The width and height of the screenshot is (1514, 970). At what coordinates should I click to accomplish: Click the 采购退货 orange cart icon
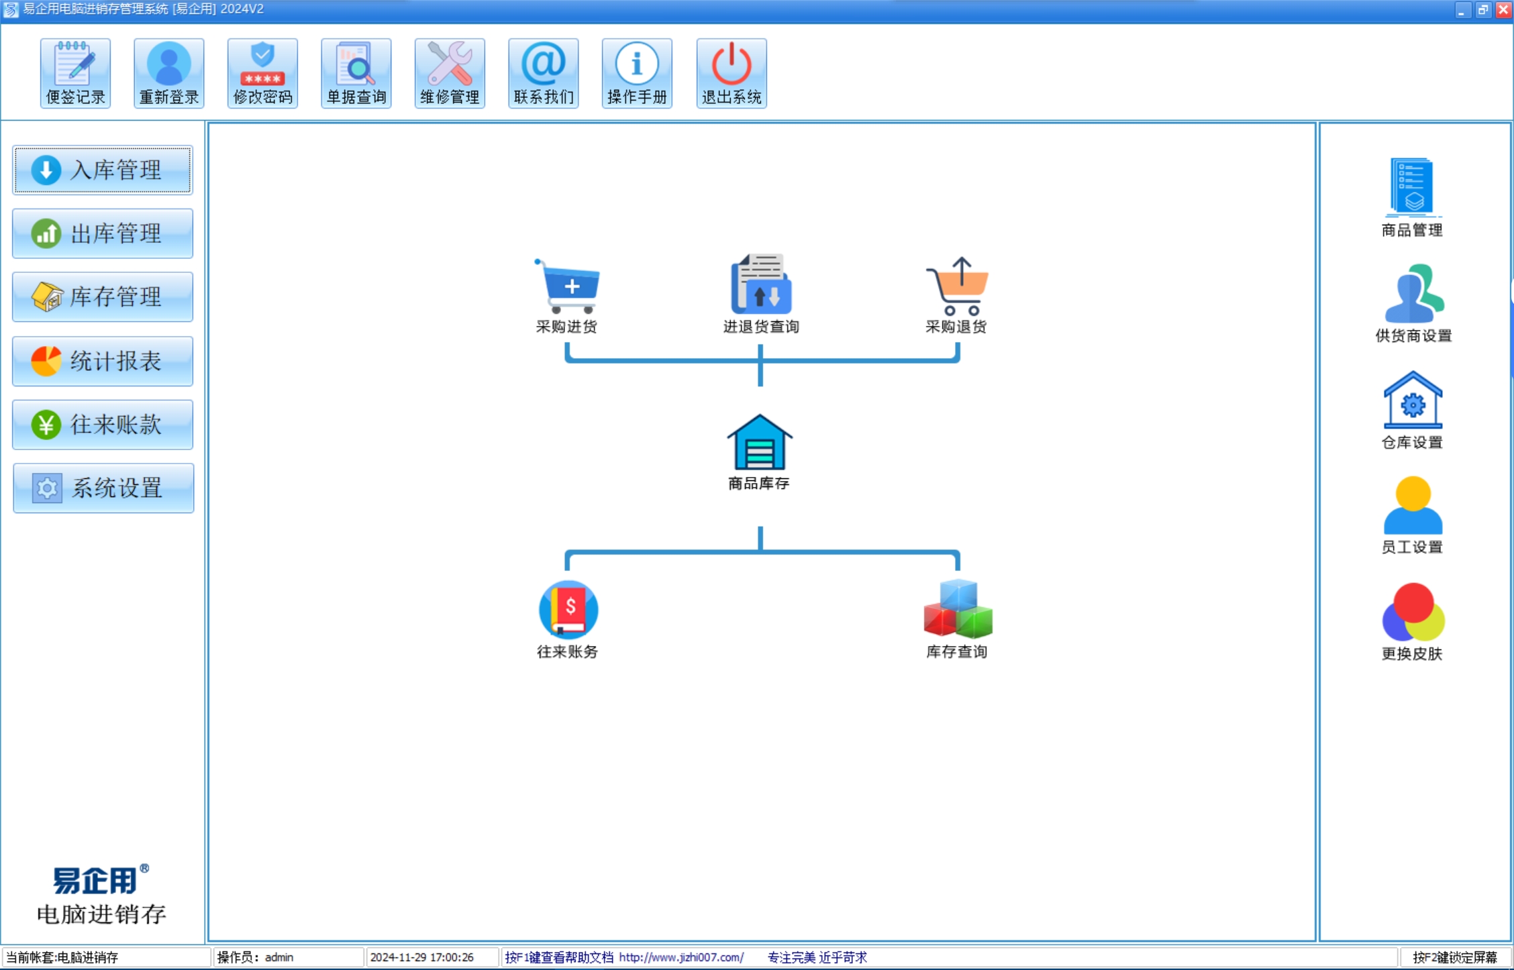tap(957, 287)
